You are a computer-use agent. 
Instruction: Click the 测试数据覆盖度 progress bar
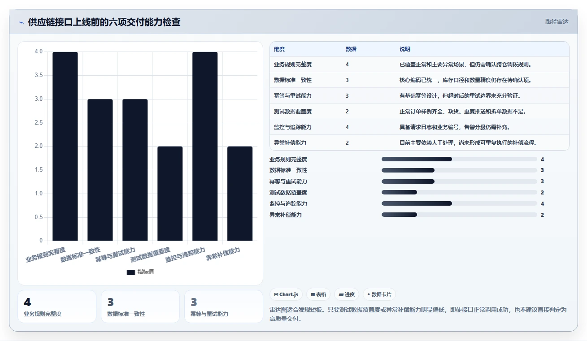(459, 193)
